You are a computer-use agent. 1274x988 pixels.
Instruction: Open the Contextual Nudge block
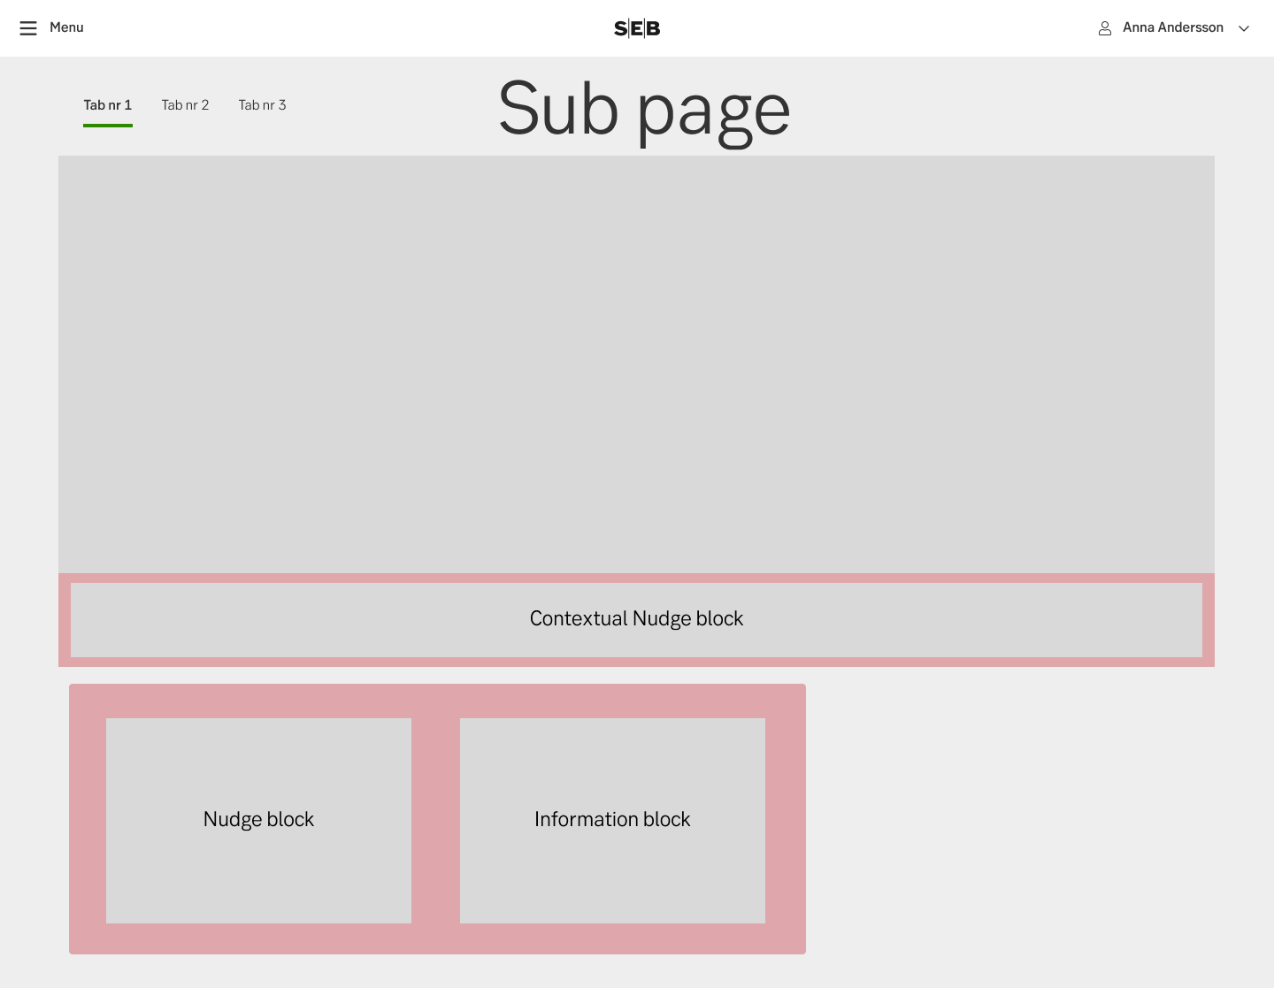[x=636, y=619]
